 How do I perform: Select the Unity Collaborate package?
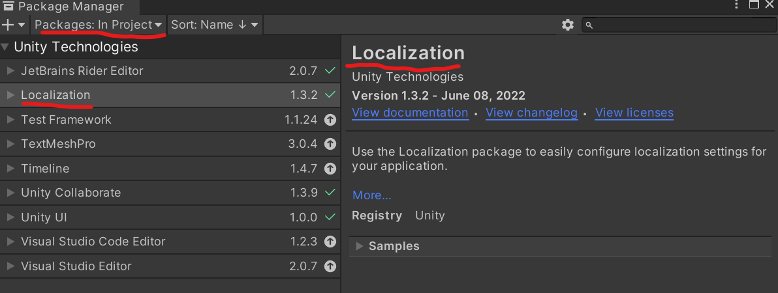tap(170, 193)
